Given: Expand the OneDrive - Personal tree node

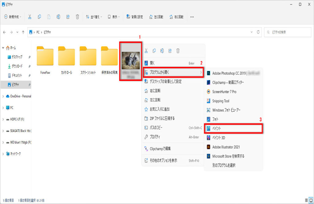Looking at the screenshot, I should (3, 96).
